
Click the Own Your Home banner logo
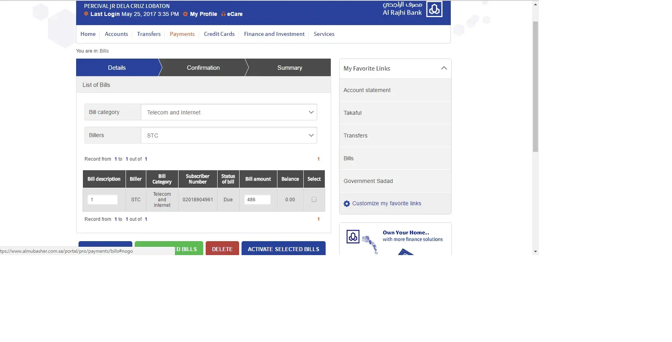tap(353, 237)
